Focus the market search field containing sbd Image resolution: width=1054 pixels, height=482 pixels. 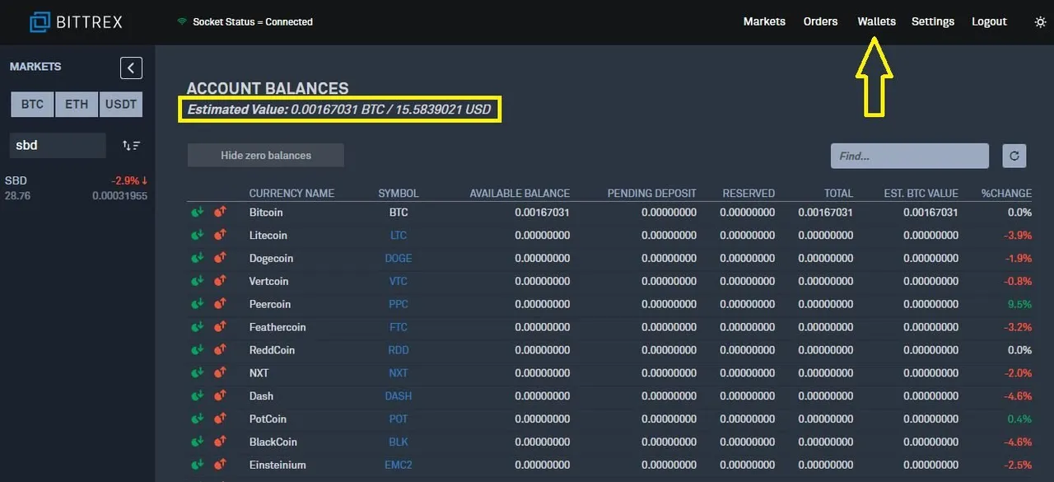click(58, 145)
